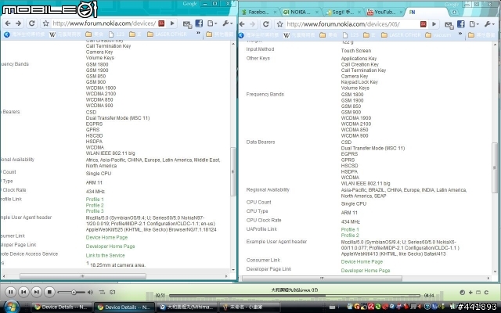Skip to previous track in the media player
Image resolution: width=501 pixels, height=313 pixels.
23,292
